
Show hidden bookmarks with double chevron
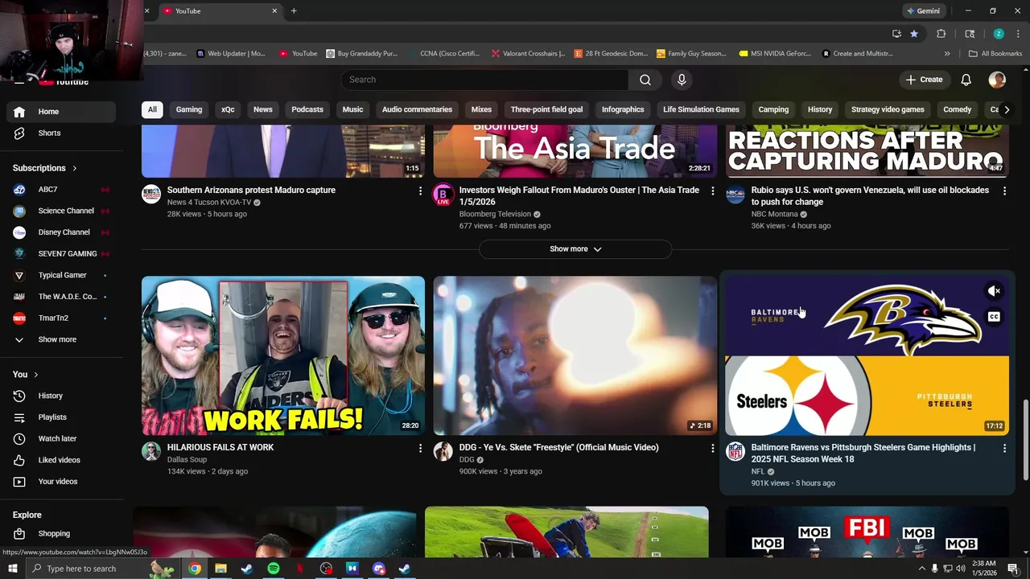tap(947, 54)
